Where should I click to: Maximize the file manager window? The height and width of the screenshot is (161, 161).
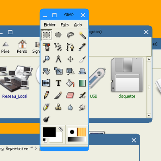pyautogui.click(x=10, y=32)
